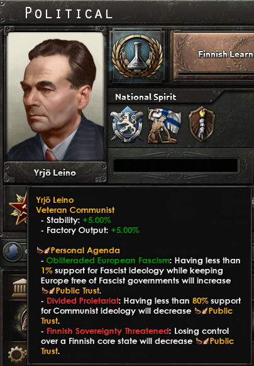This screenshot has width=254, height=366.
Task: Click the focus progress bar
Action: coord(216,74)
